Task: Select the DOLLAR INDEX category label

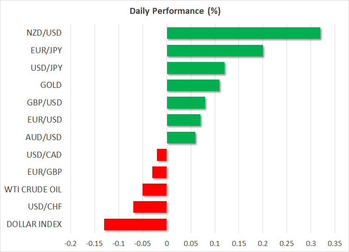Action: pos(34,224)
